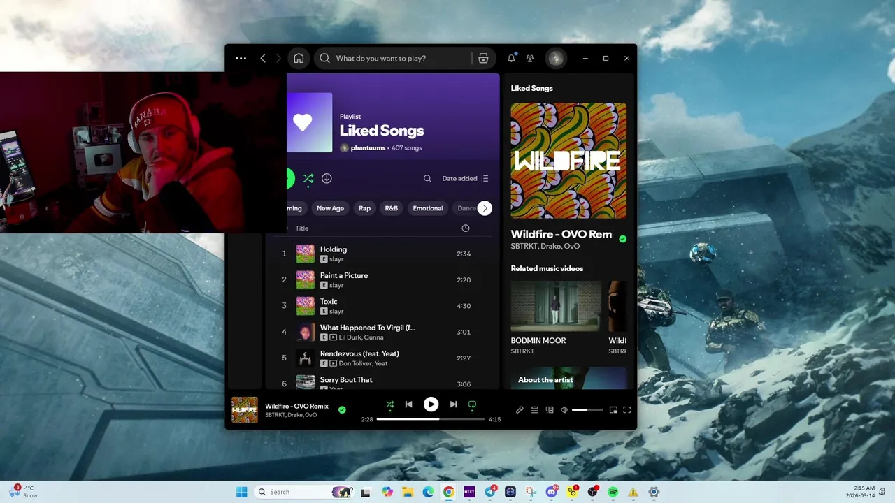Go back with the left arrow
The image size is (895, 503).
pyautogui.click(x=263, y=59)
